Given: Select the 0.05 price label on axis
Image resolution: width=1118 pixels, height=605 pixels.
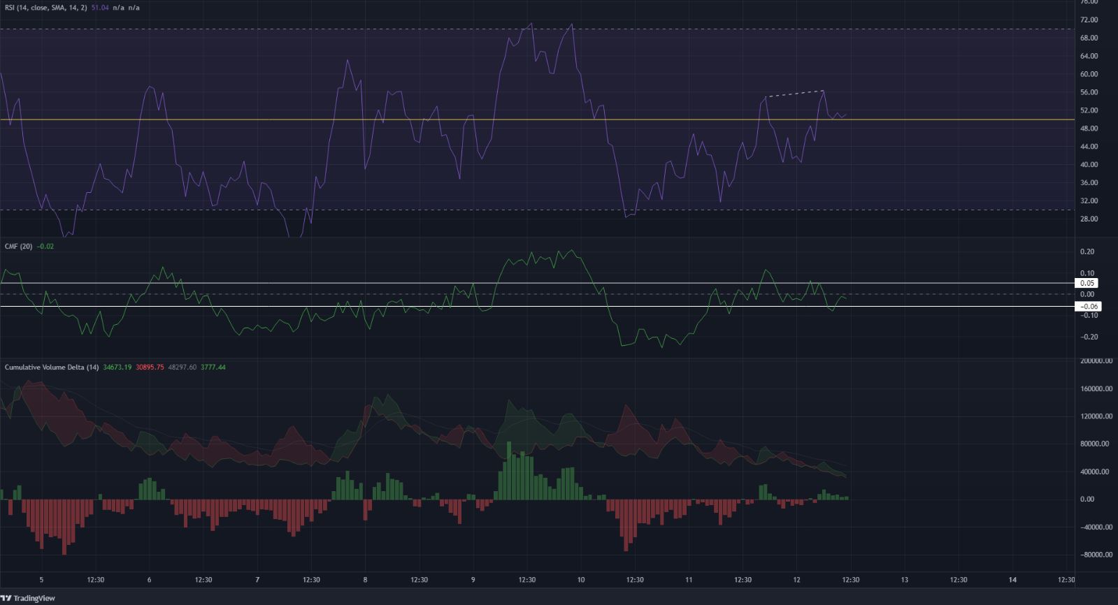Looking at the screenshot, I should pyautogui.click(x=1087, y=284).
